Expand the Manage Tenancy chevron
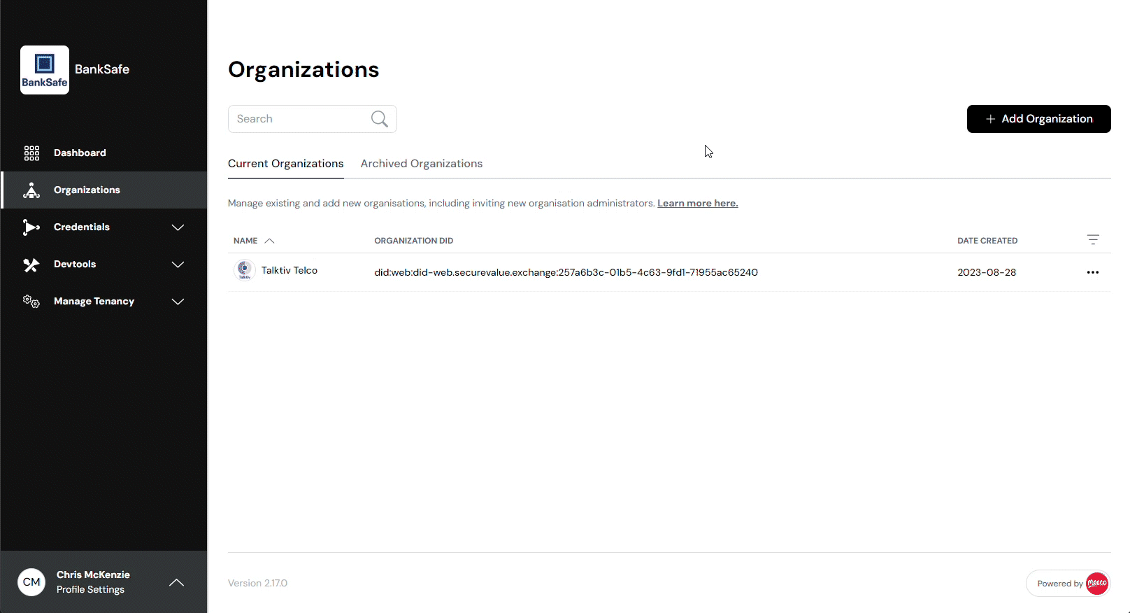Viewport: 1130px width, 613px height. pyautogui.click(x=178, y=302)
